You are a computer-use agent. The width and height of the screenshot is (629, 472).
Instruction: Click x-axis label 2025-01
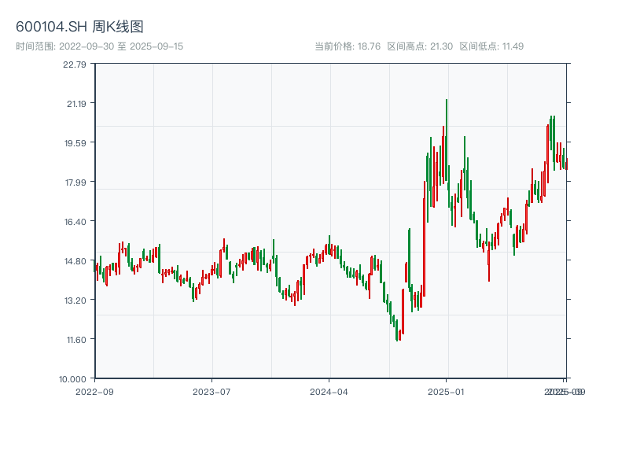click(446, 392)
